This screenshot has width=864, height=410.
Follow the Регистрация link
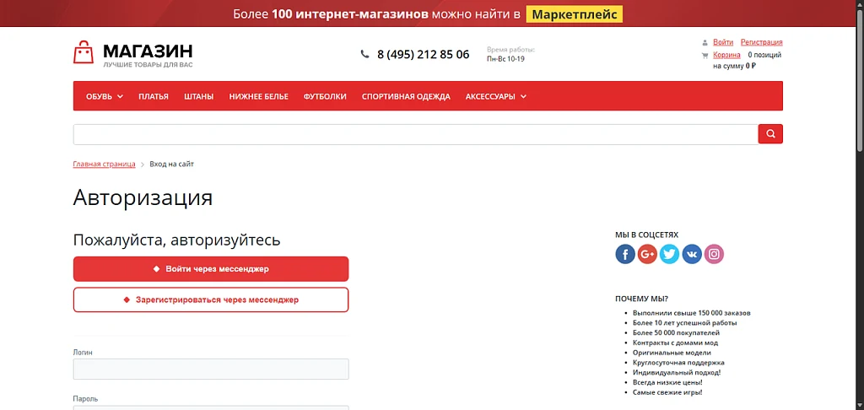[762, 42]
